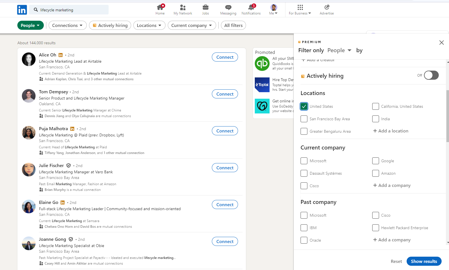The width and height of the screenshot is (449, 270).
Task: Reset the filters
Action: pos(396,261)
